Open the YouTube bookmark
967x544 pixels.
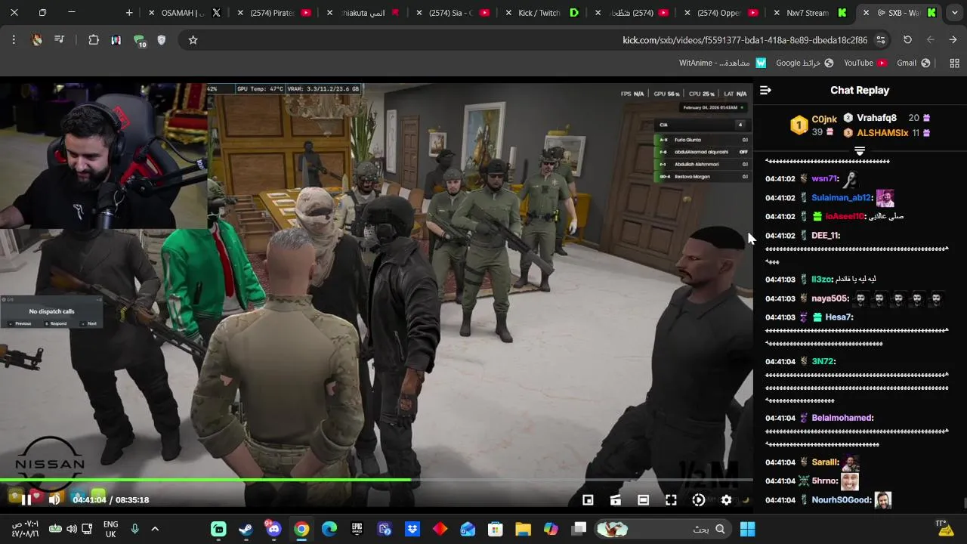click(x=864, y=63)
